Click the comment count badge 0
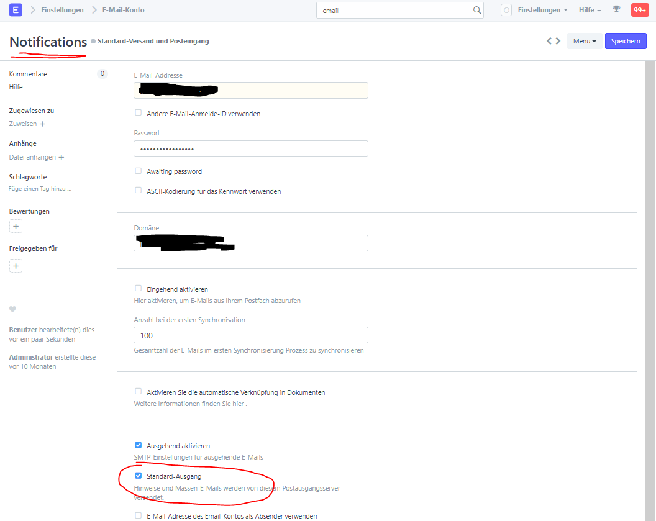This screenshot has height=521, width=656. tap(102, 74)
